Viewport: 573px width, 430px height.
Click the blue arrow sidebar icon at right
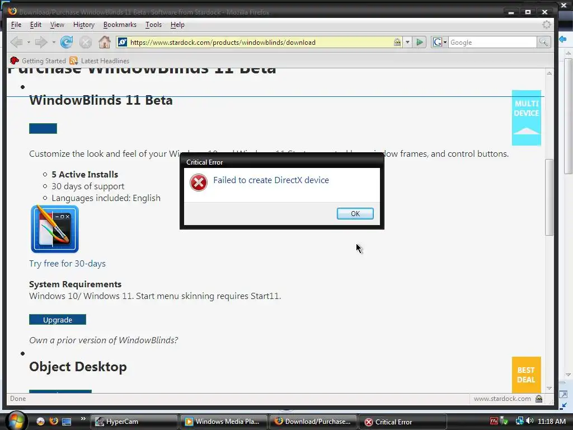(563, 39)
